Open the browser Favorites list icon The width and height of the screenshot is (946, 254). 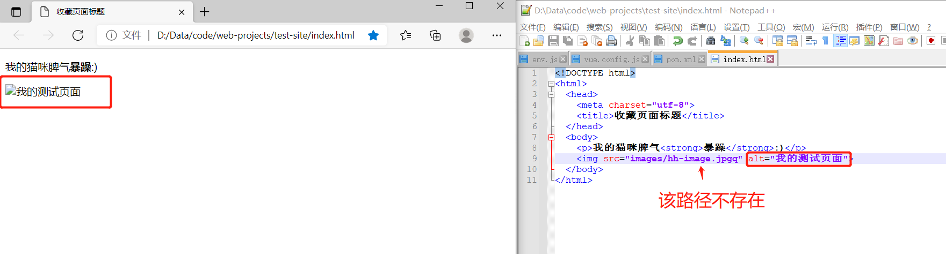point(406,35)
